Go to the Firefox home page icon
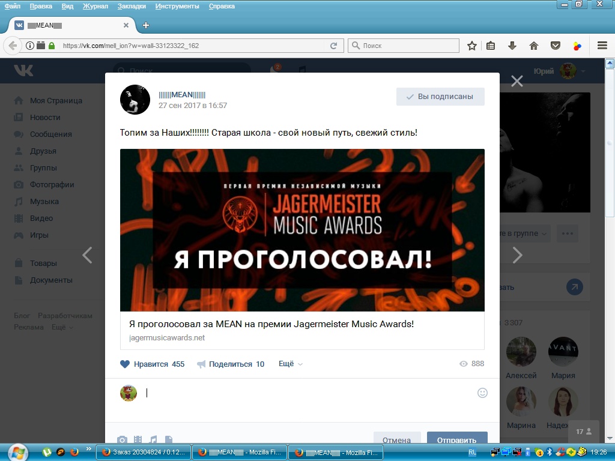The image size is (615, 461). pyautogui.click(x=534, y=46)
